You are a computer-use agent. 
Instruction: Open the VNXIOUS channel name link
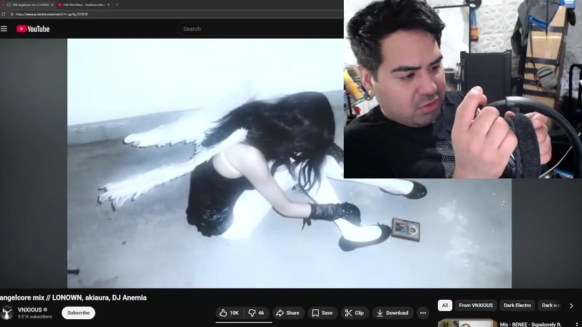point(30,310)
